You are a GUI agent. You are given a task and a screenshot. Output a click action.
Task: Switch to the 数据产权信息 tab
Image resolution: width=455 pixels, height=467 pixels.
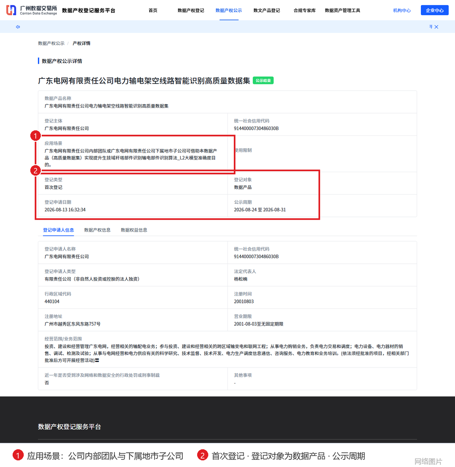[97, 230]
